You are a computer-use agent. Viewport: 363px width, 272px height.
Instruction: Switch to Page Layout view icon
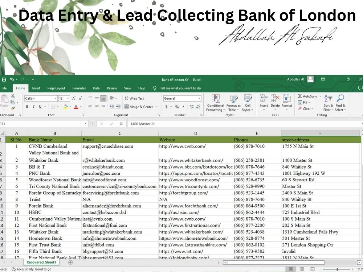(x=302, y=269)
